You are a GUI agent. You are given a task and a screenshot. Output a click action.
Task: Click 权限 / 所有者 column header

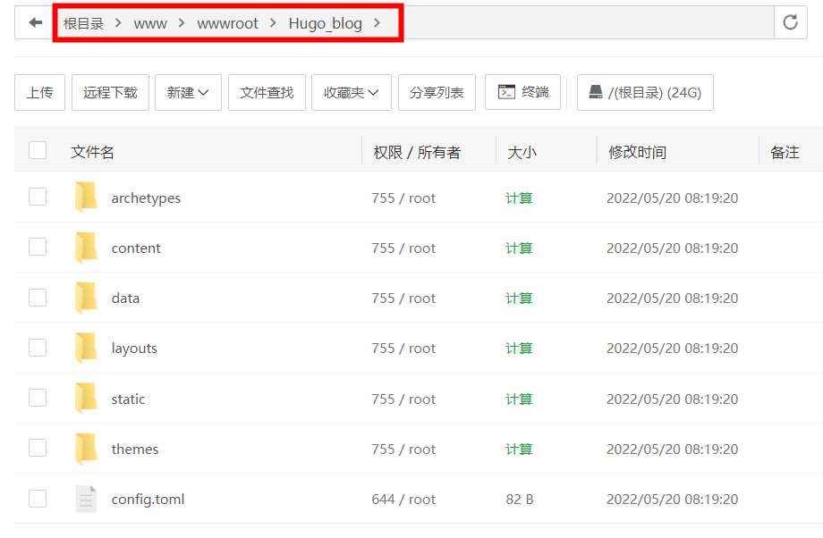coord(417,152)
